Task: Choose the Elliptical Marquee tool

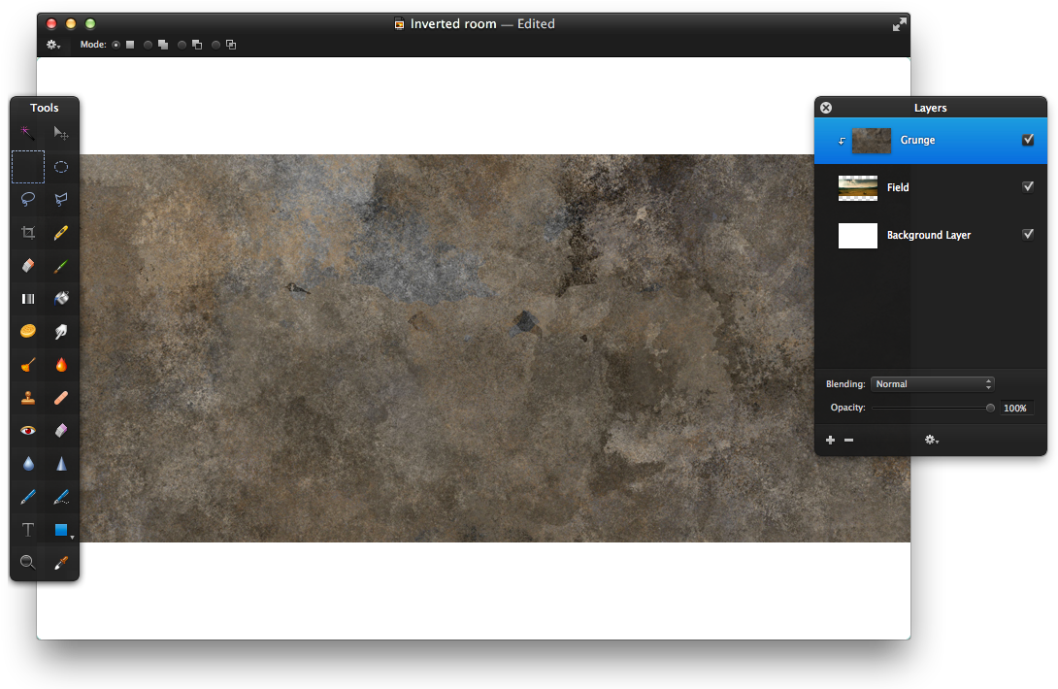Action: (60, 167)
